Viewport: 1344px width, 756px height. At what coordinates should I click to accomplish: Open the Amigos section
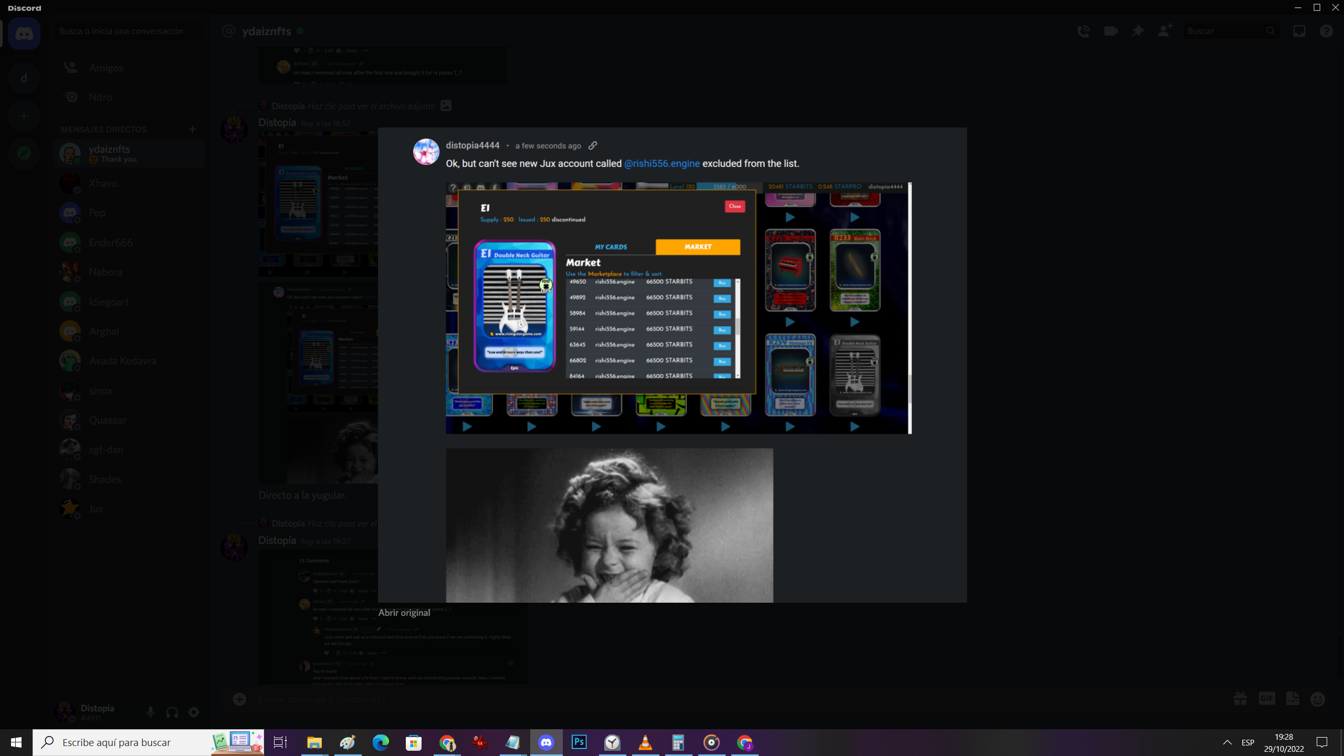(129, 68)
